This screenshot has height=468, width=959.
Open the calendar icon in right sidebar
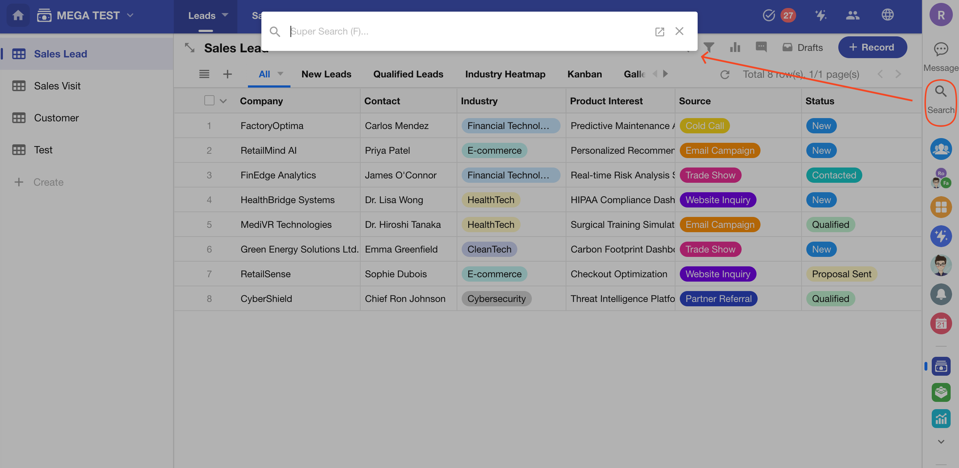coord(941,323)
